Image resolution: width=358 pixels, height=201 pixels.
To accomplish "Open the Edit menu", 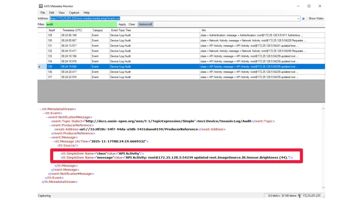I will tap(52, 13).
